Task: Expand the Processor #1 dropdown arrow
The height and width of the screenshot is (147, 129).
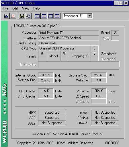Action: coord(90,16)
